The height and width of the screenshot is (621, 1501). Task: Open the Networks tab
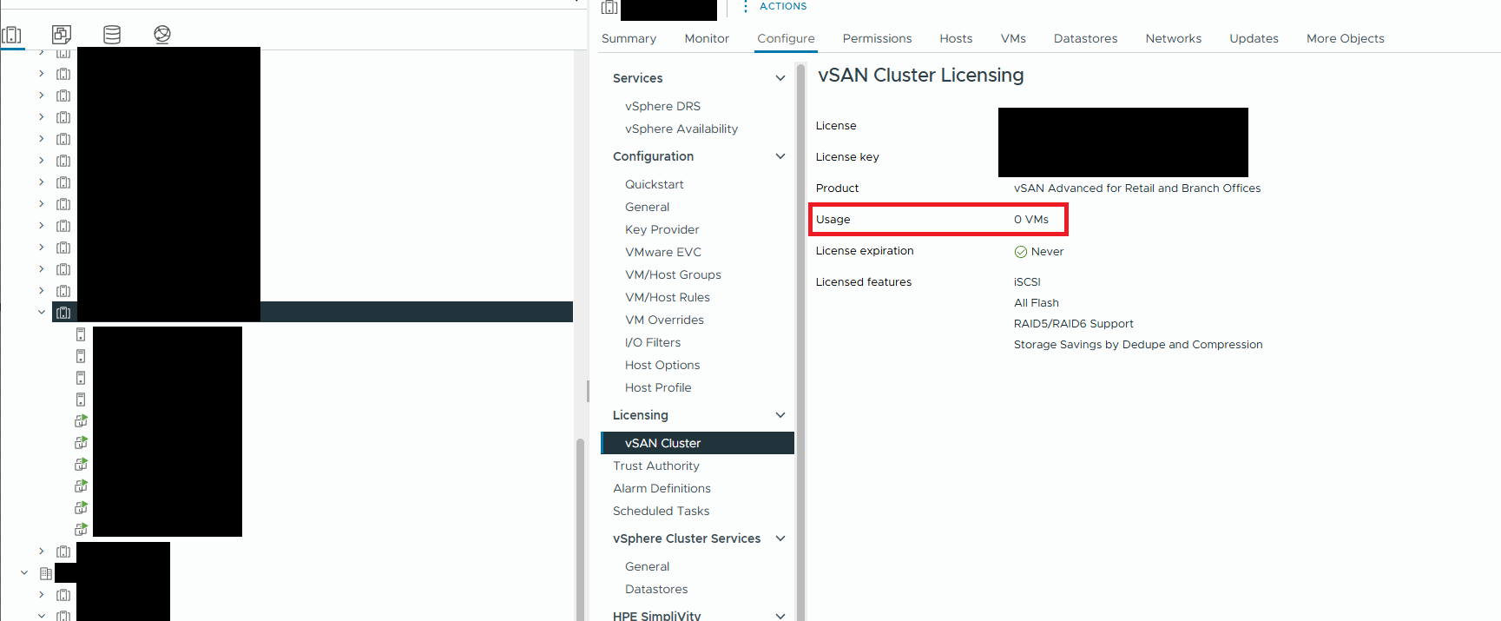[1173, 38]
